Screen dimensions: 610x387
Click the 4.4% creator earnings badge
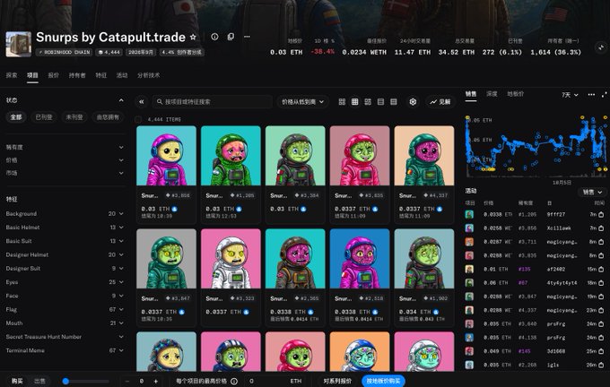tap(182, 52)
